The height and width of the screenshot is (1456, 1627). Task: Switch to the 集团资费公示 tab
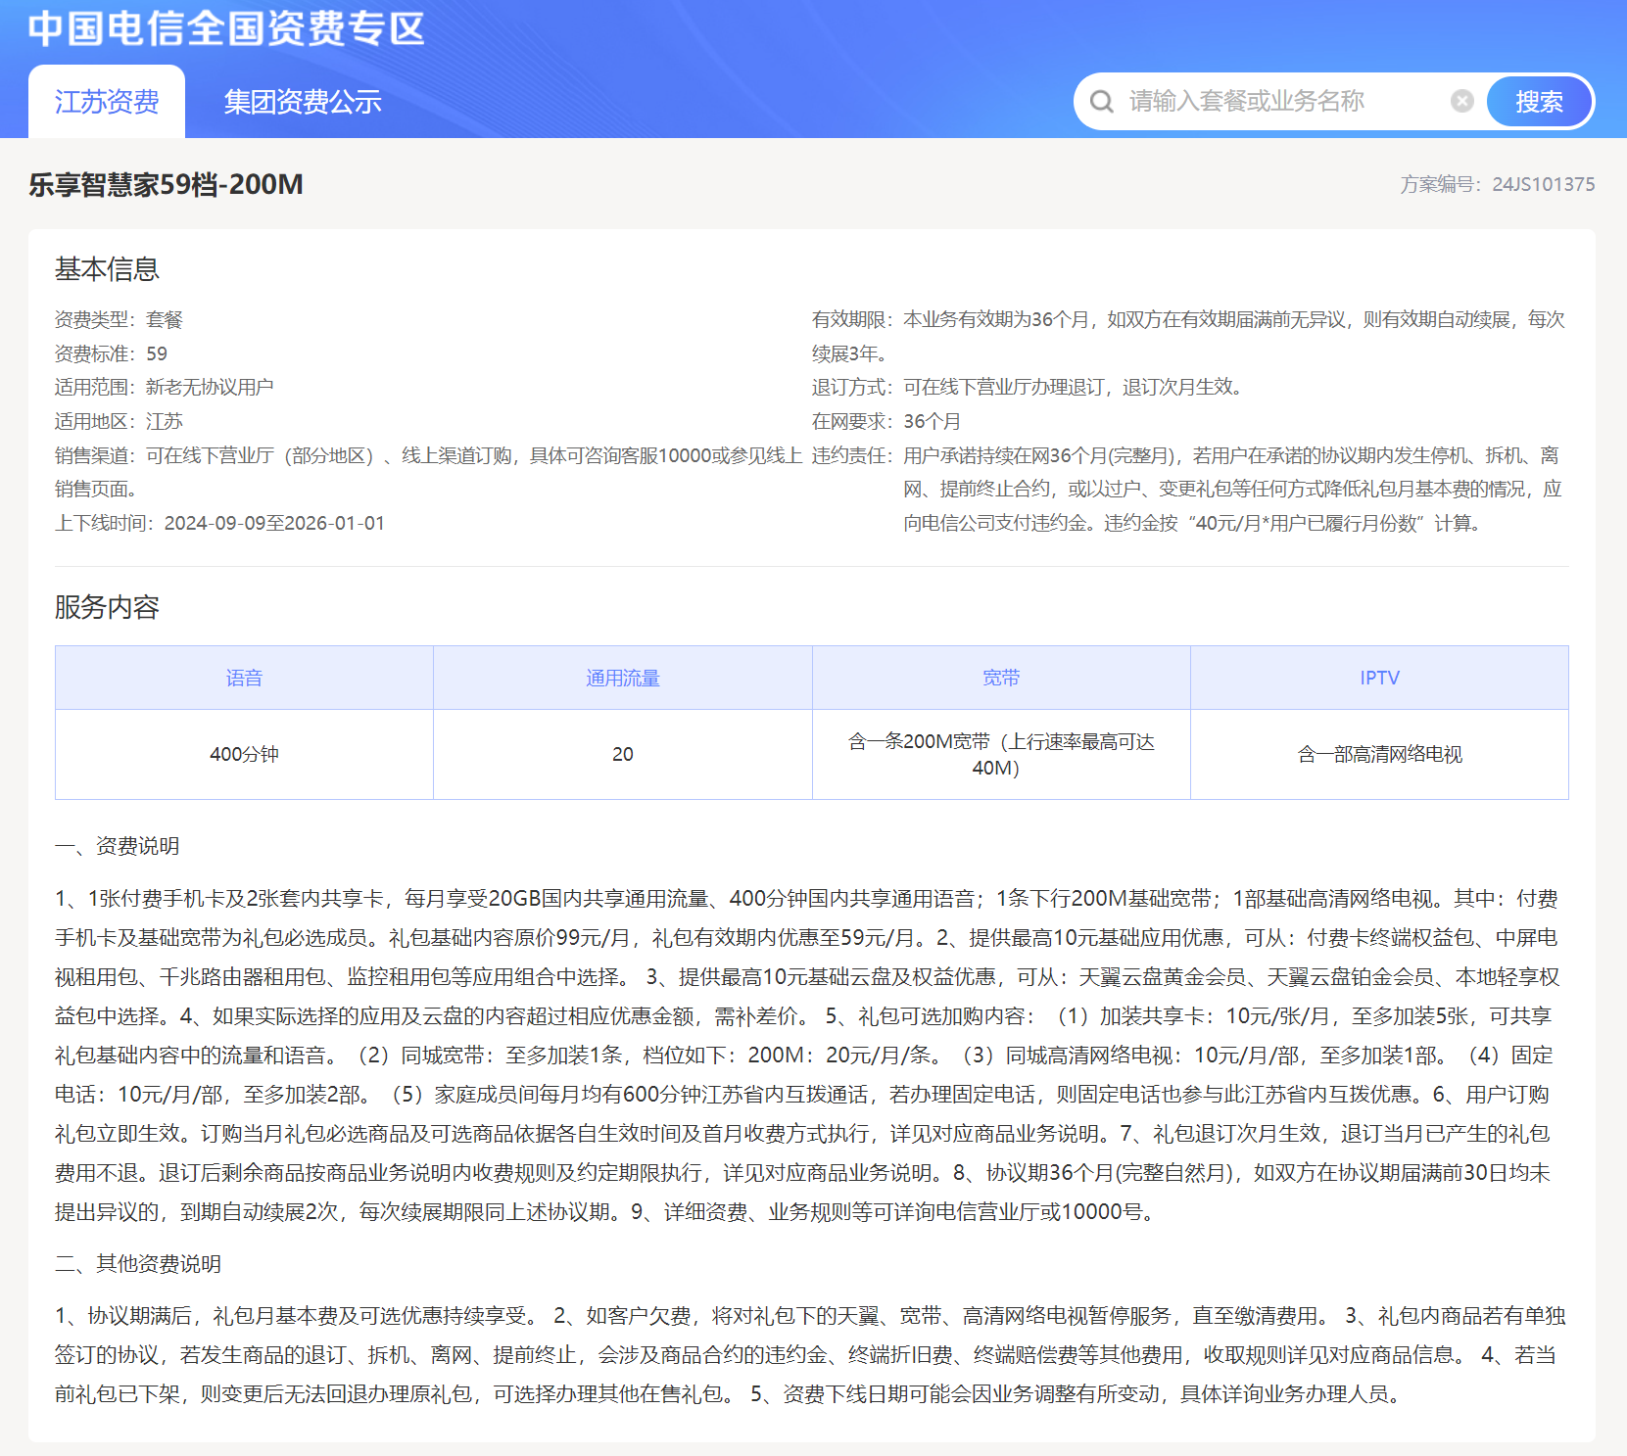click(x=303, y=101)
